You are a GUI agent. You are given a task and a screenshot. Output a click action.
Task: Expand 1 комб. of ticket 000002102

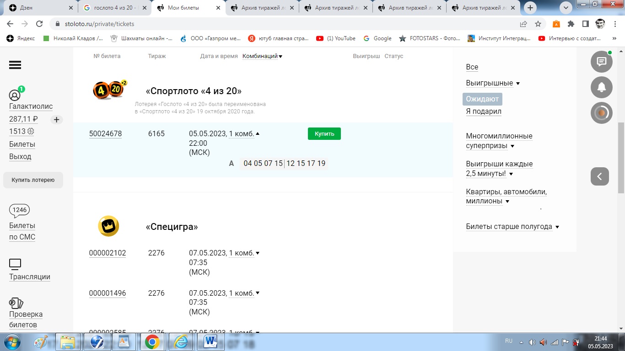244,253
